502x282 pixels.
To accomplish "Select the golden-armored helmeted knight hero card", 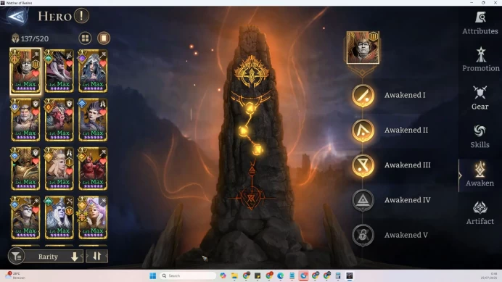I will (26, 169).
